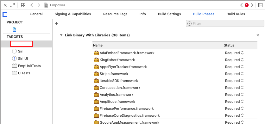Image resolution: width=265 pixels, height=124 pixels.
Task: Switch to Signing & Capabilities tab
Action: tap(73, 14)
